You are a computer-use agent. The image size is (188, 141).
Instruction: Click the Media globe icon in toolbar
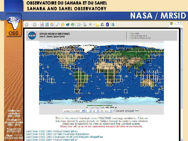(68, 24)
